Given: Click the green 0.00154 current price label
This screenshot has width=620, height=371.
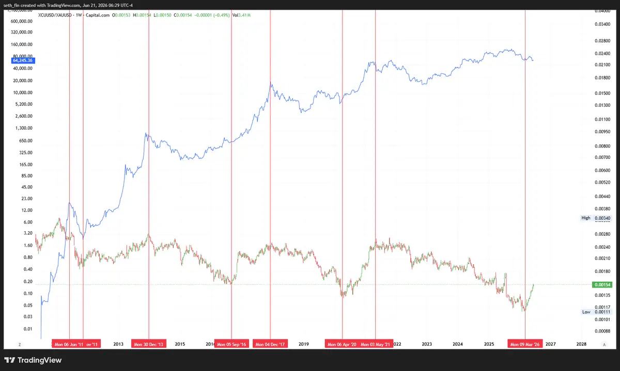Looking at the screenshot, I should point(601,285).
